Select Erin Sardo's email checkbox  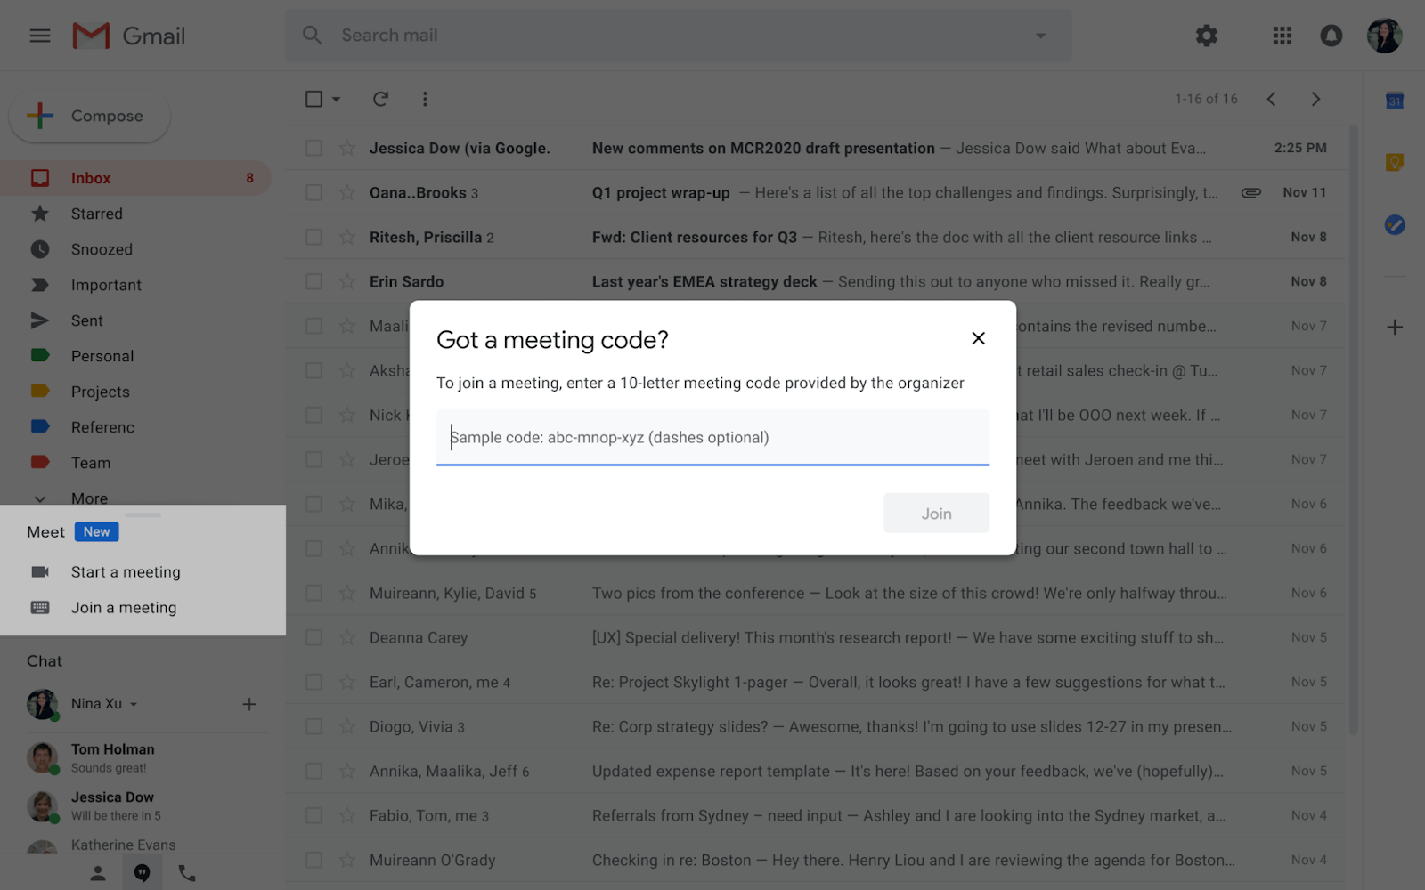313,281
